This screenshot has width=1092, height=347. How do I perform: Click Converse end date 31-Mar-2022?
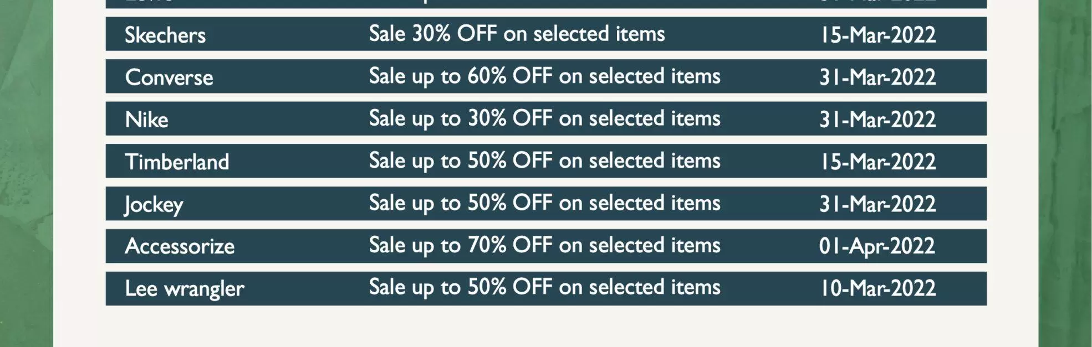click(x=878, y=77)
